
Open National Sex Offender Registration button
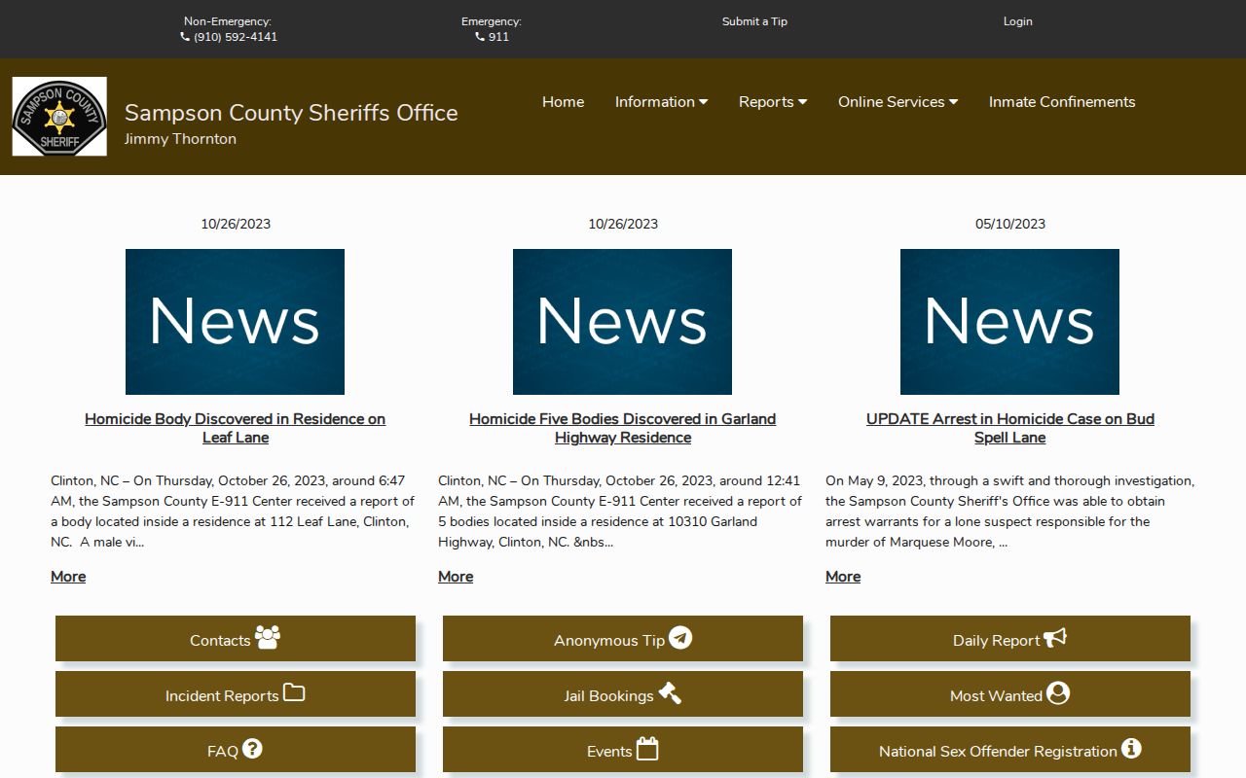(x=1010, y=750)
